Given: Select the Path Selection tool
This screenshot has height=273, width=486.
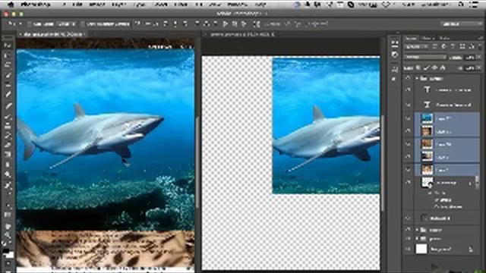Looking at the screenshot, I should [8, 206].
